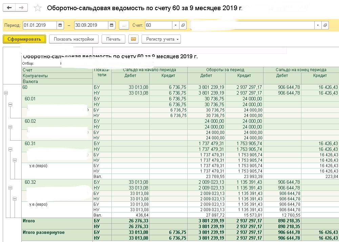This screenshot has width=339, height=242.
Task: Click Обороты за период header
Action: 225,70
